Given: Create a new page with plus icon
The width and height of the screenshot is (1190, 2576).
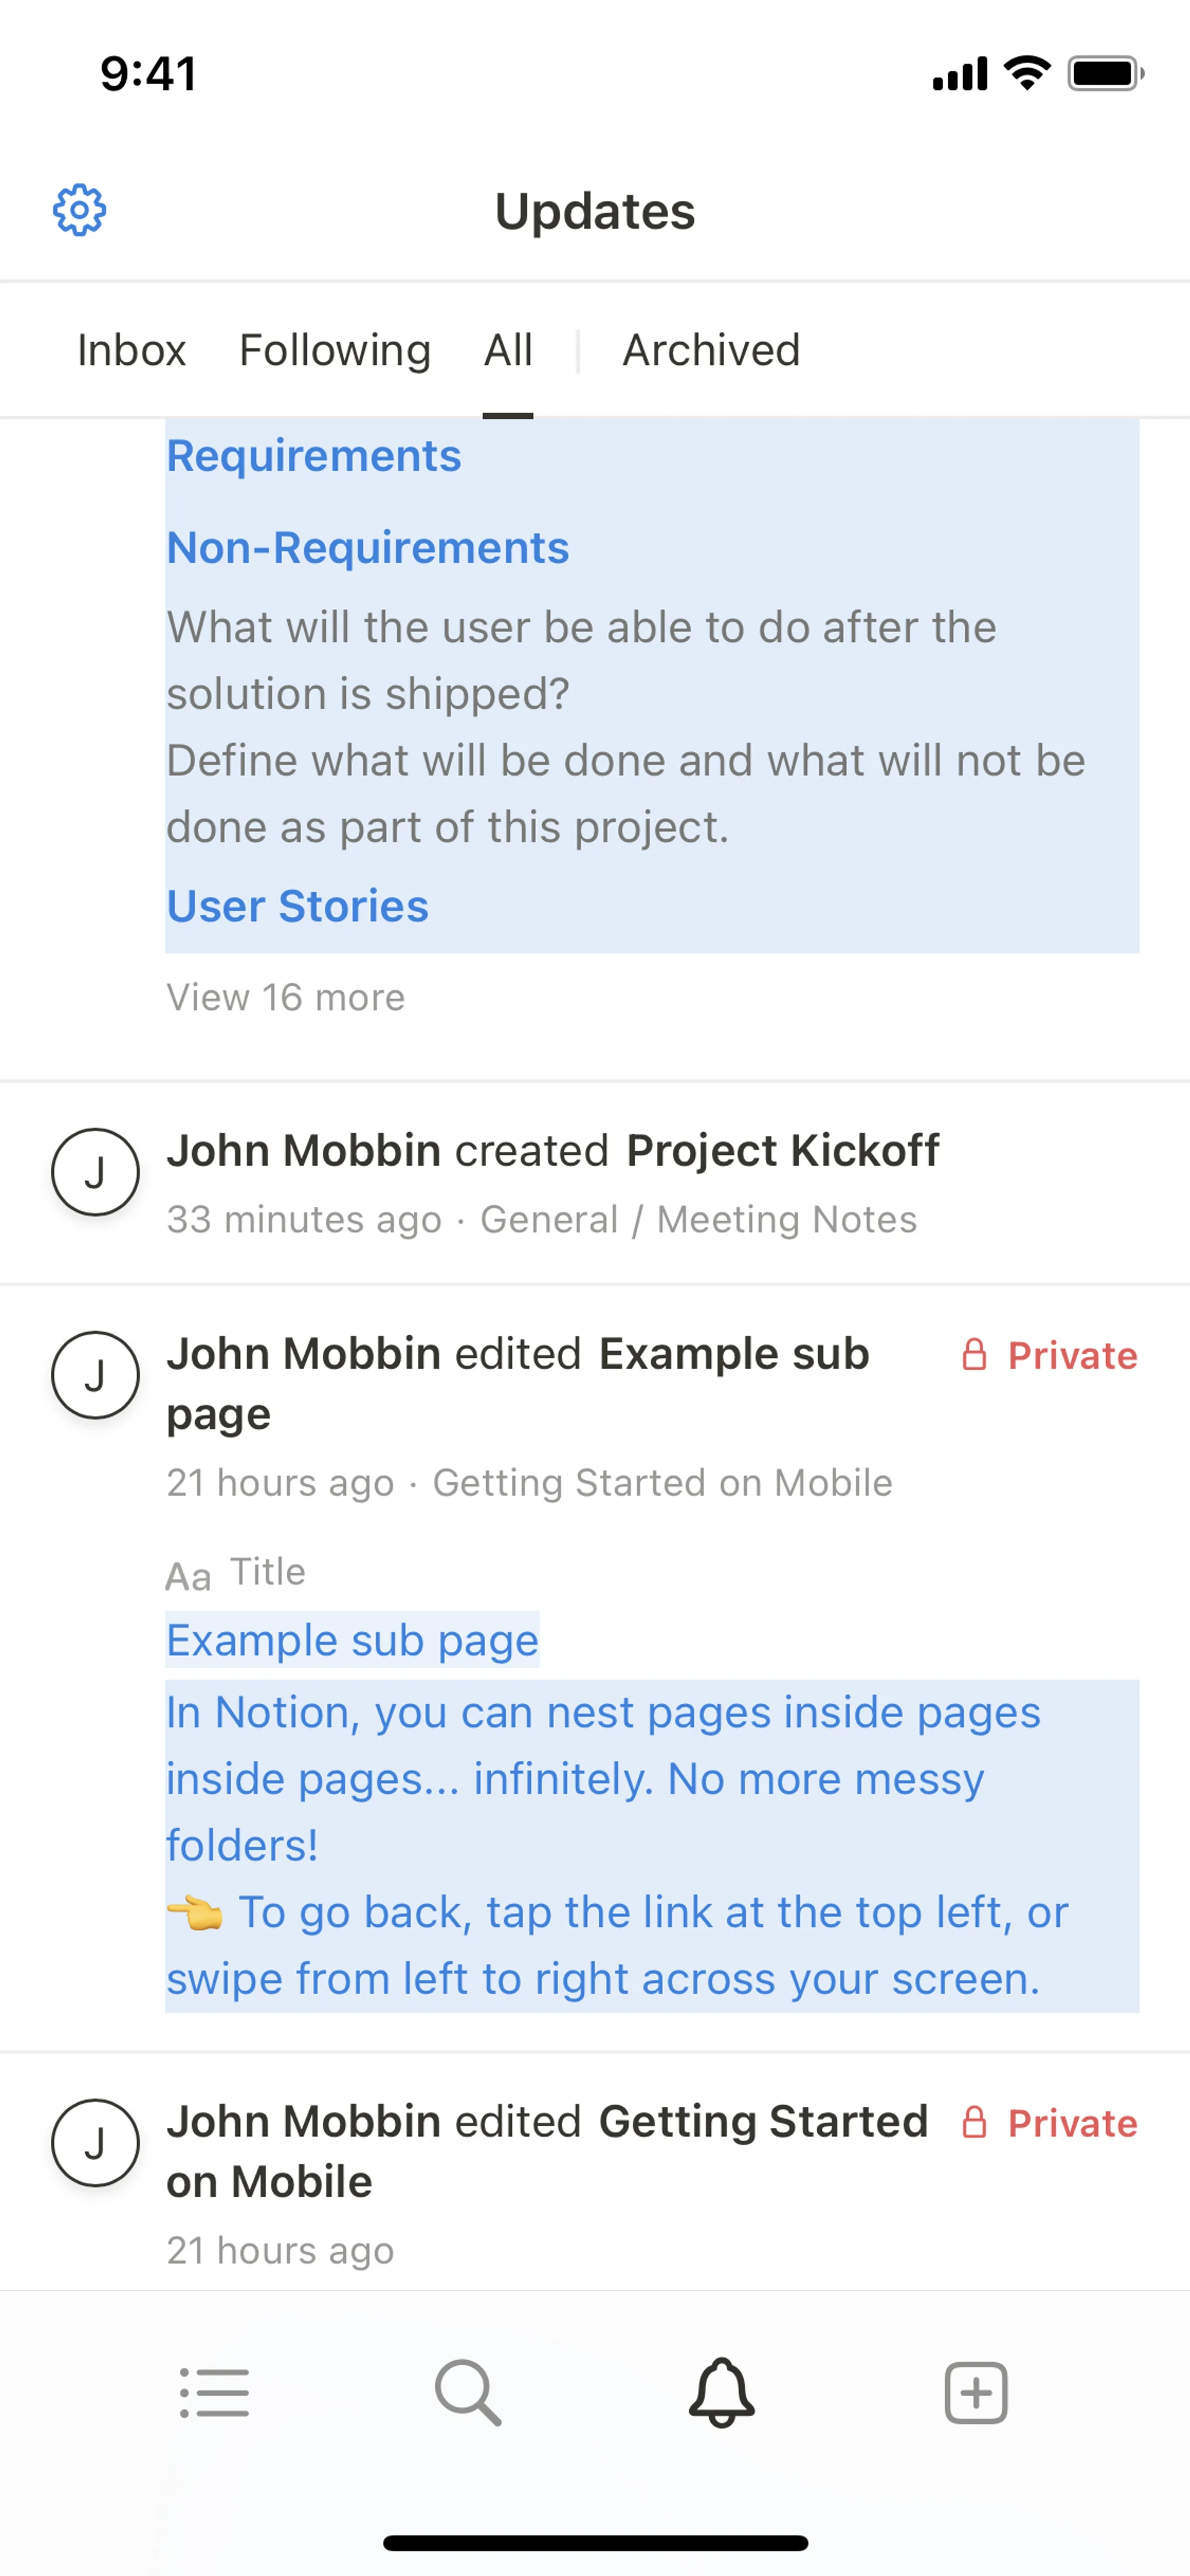Looking at the screenshot, I should pyautogui.click(x=975, y=2392).
